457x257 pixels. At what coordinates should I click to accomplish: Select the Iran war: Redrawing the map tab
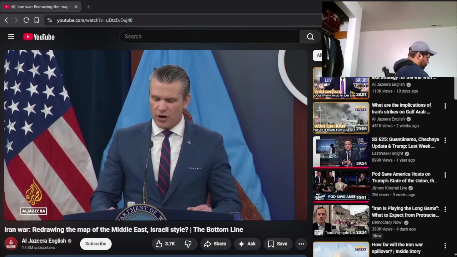click(41, 7)
